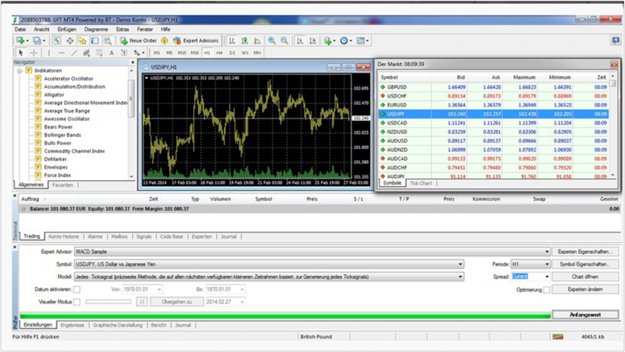
Task: Open the periodicity clock icon
Action: coord(345,41)
